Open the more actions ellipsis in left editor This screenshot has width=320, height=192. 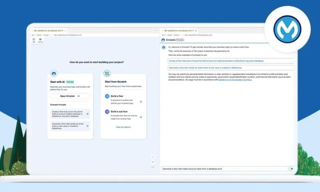tap(156, 30)
